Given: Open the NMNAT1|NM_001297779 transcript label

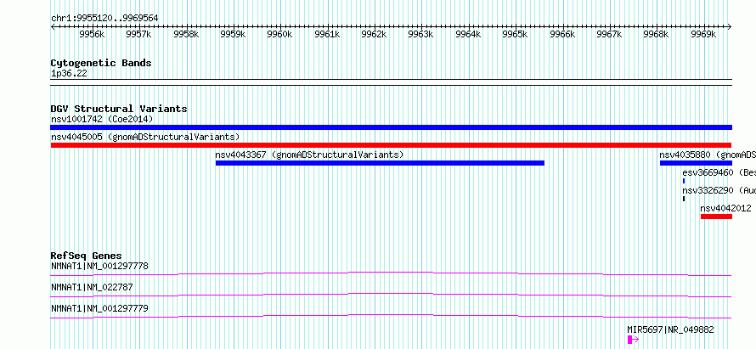Looking at the screenshot, I should coord(99,308).
